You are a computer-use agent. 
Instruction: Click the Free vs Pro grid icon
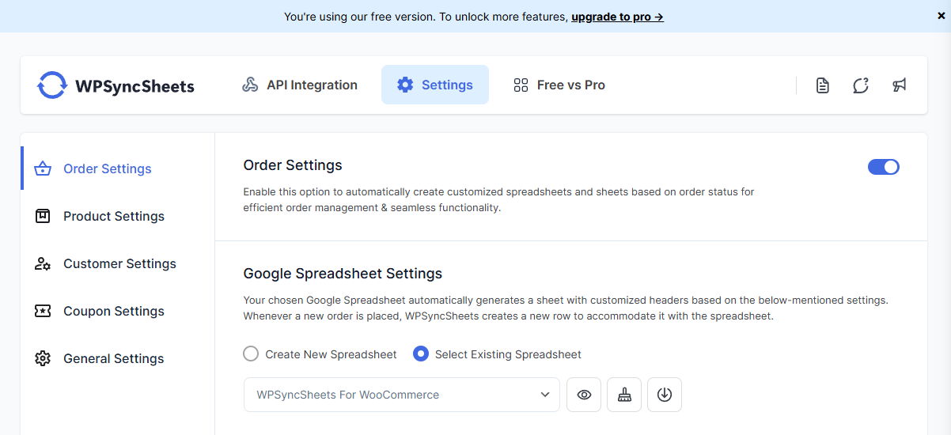(x=521, y=85)
